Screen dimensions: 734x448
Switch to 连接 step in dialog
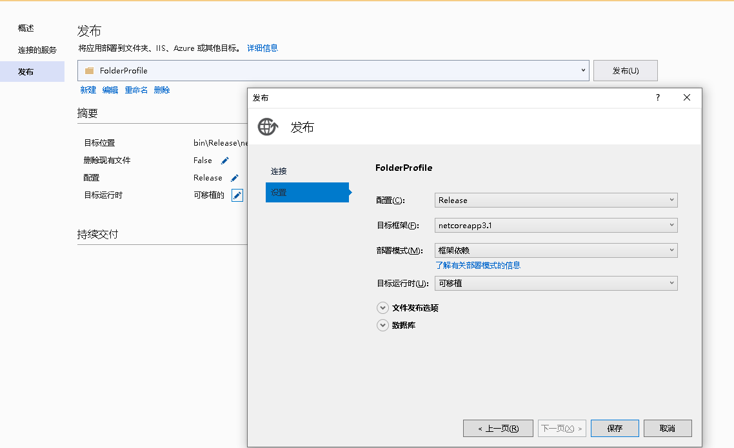pos(279,171)
